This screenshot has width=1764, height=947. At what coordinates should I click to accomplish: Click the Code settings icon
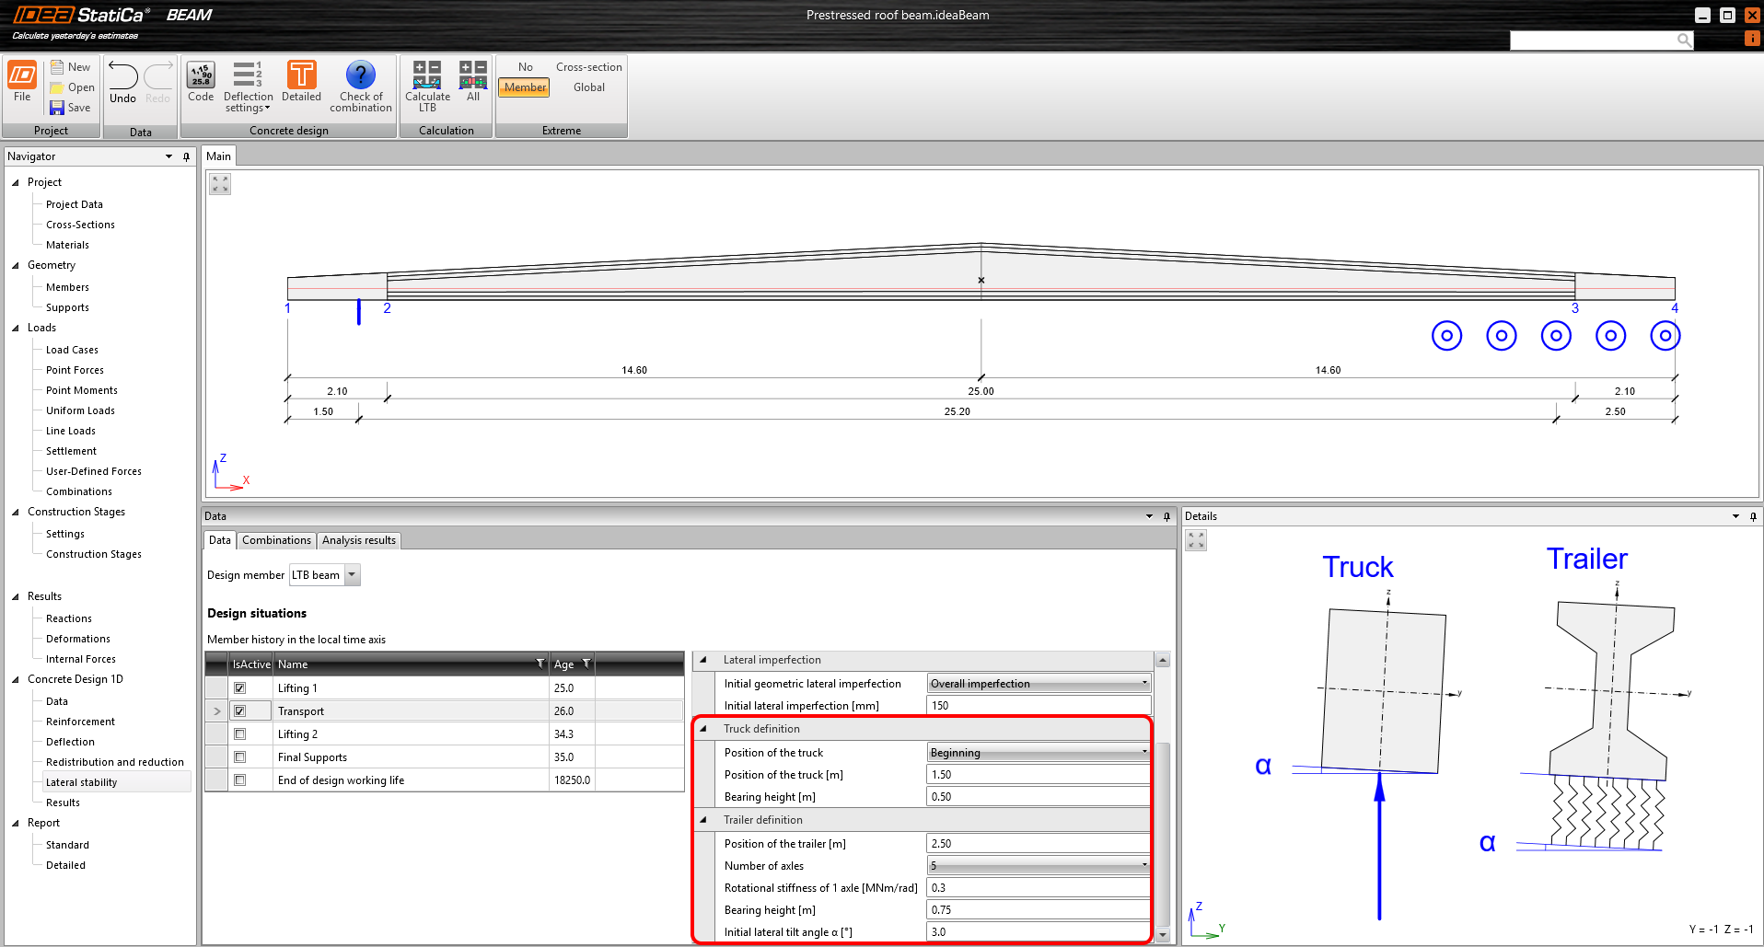click(x=201, y=75)
